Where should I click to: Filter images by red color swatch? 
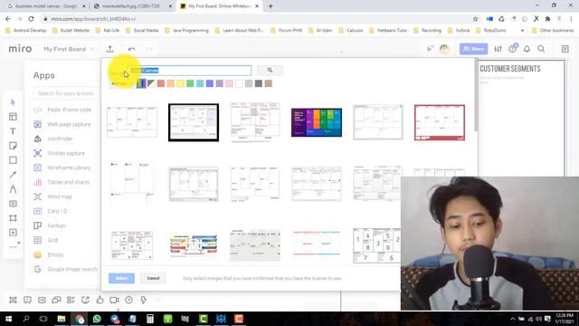[x=161, y=83]
